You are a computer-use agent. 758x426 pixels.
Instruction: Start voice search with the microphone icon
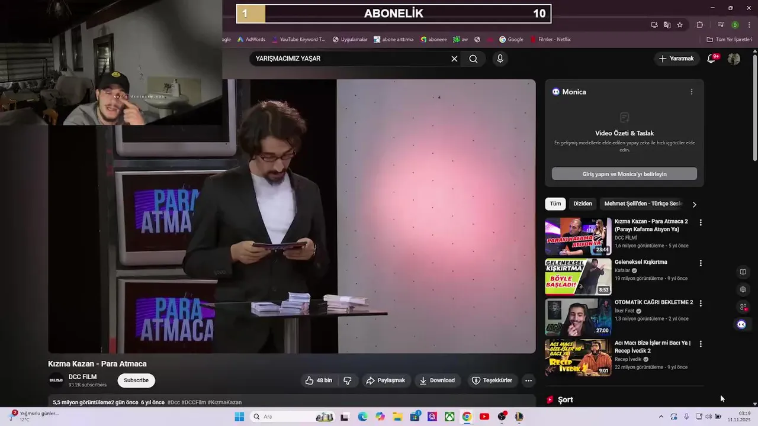pos(500,59)
